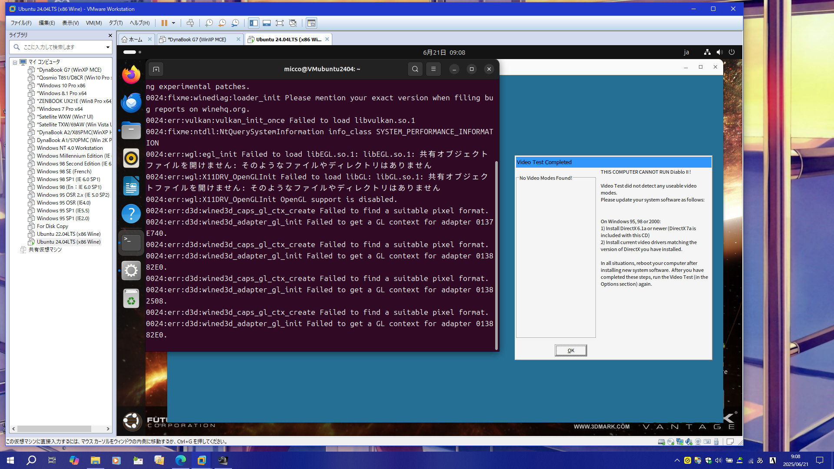Open the GNOME clock 6月21日 09:08
Image resolution: width=834 pixels, height=469 pixels.
pyautogui.click(x=444, y=53)
